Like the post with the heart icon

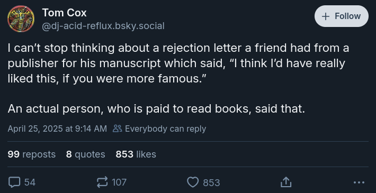point(193,182)
